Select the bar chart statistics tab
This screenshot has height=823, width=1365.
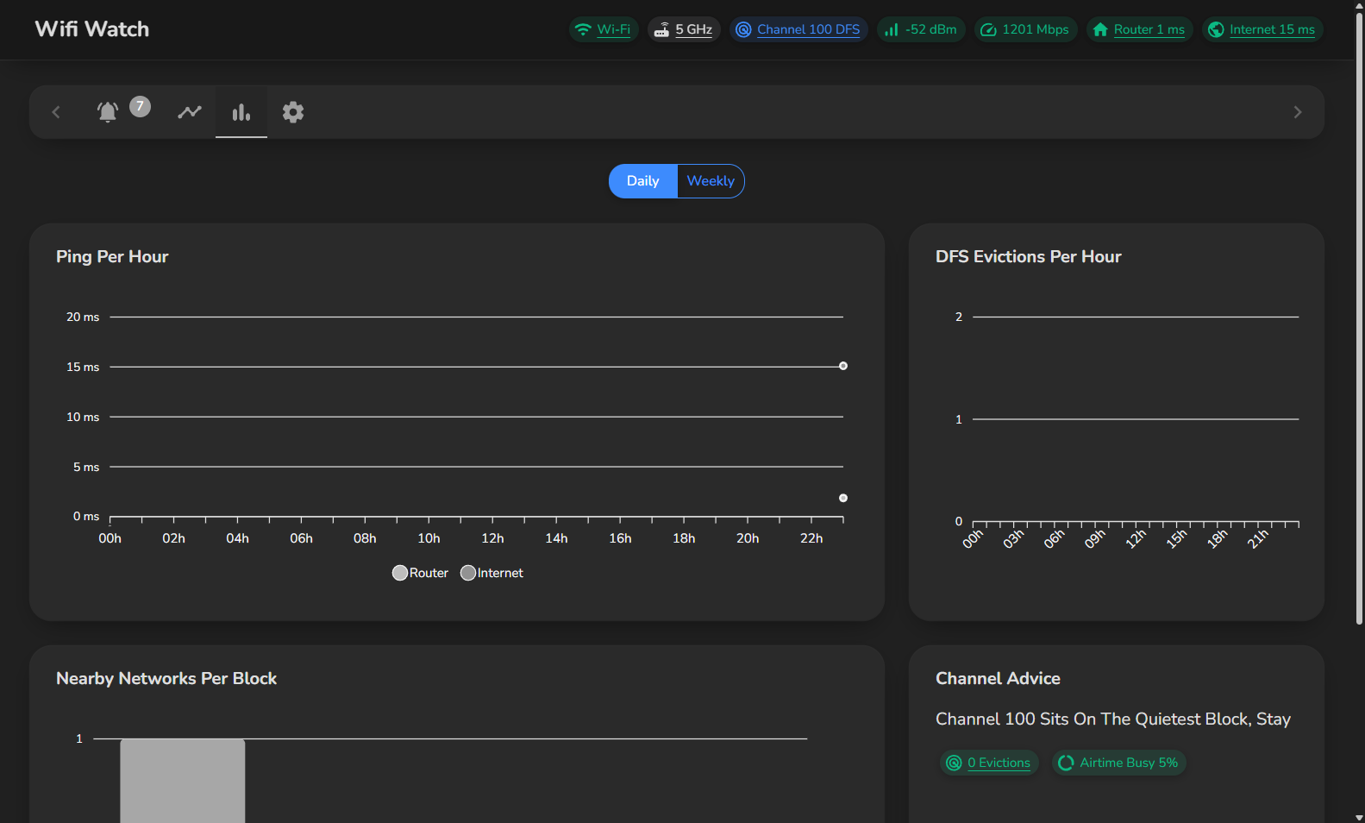click(x=241, y=112)
